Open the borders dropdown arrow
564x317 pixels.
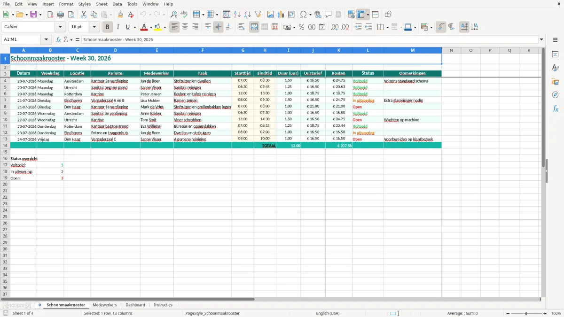[387, 27]
